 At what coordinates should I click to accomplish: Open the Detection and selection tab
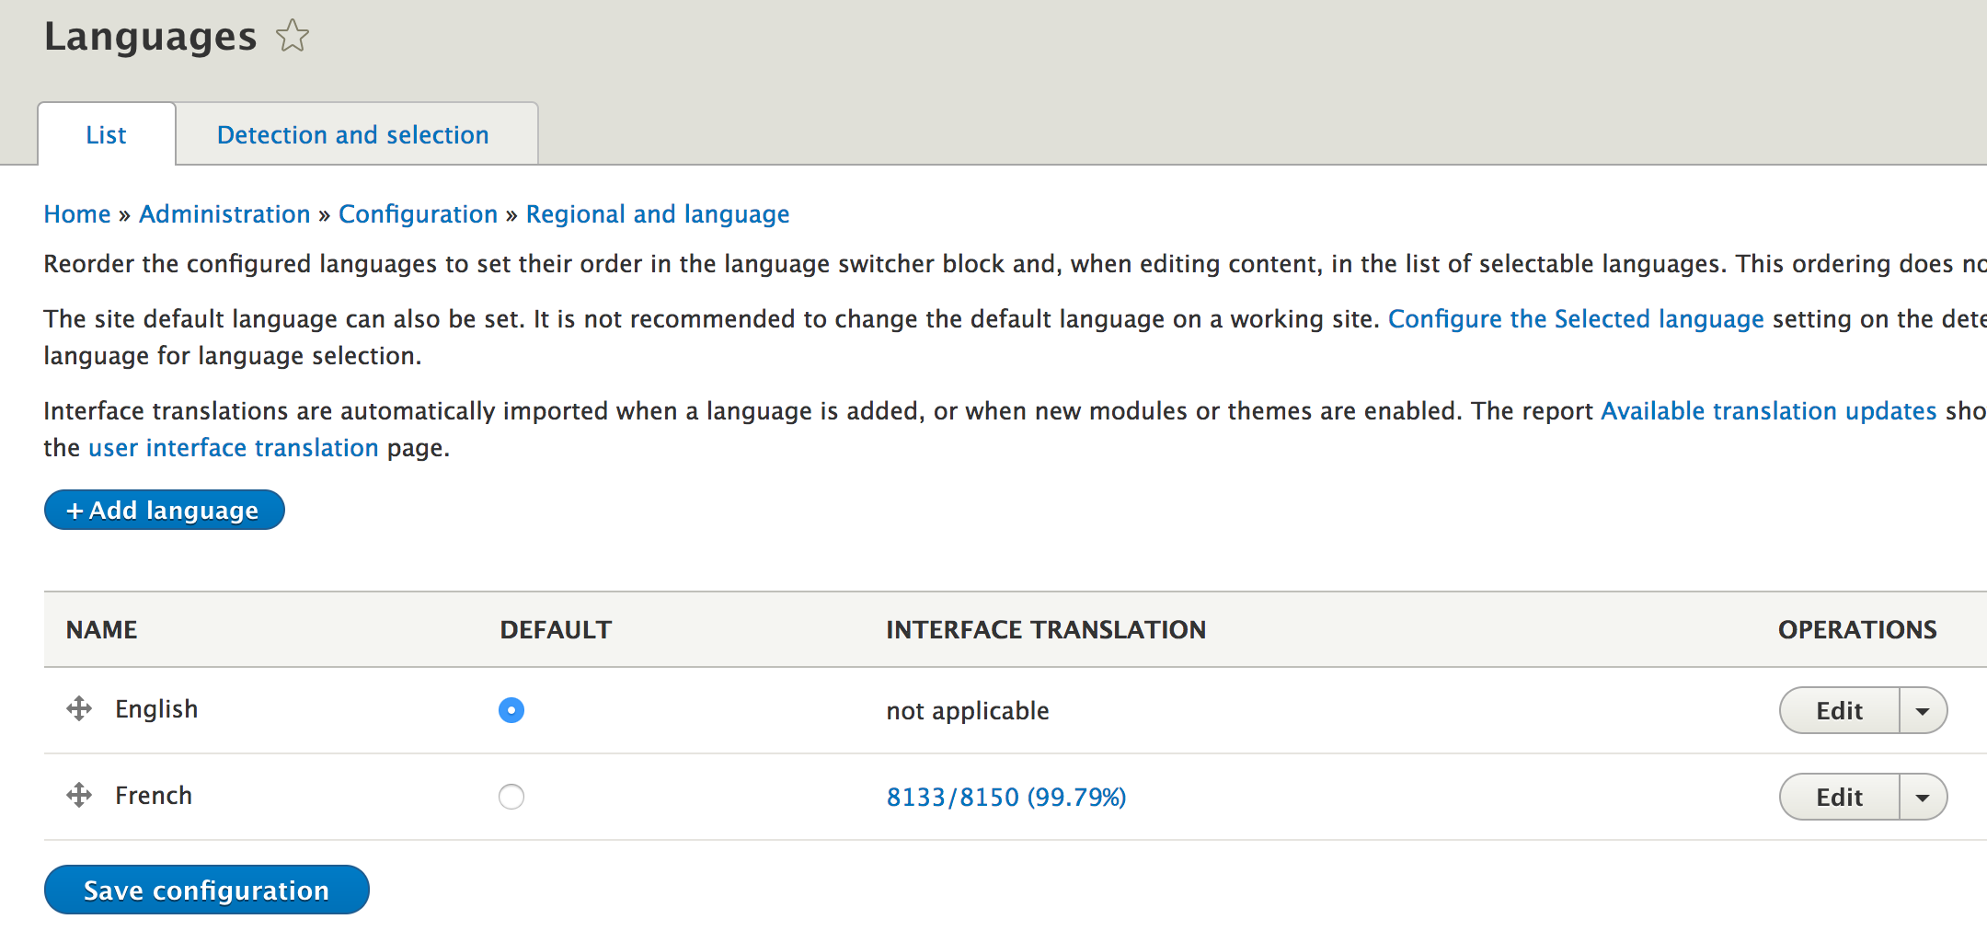pyautogui.click(x=353, y=135)
